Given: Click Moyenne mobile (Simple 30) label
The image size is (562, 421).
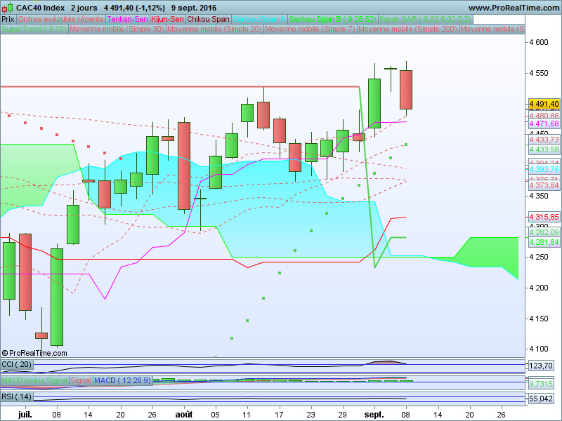Looking at the screenshot, I should (117, 29).
